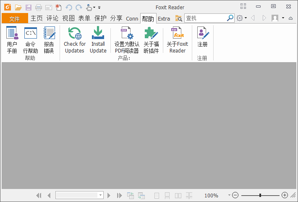The height and width of the screenshot is (202, 298).
Task: Open 关于福昕插件 about plugins
Action: (x=151, y=40)
